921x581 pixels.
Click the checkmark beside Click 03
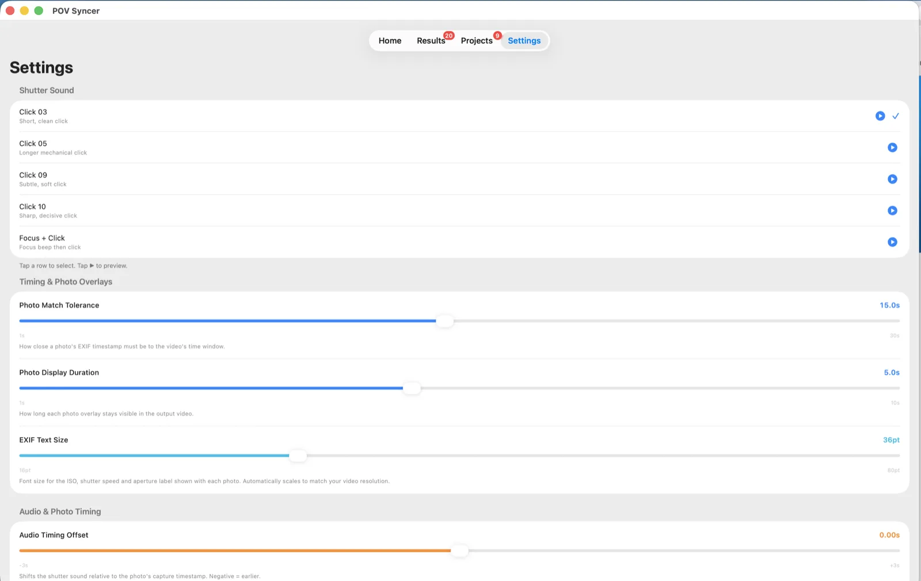click(x=896, y=116)
